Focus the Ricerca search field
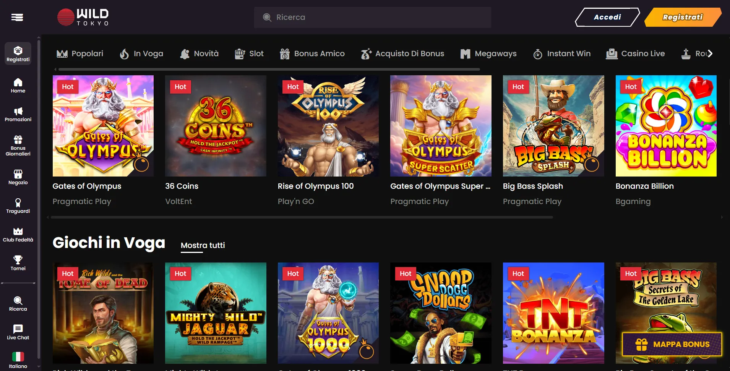This screenshot has width=730, height=371. [x=373, y=17]
